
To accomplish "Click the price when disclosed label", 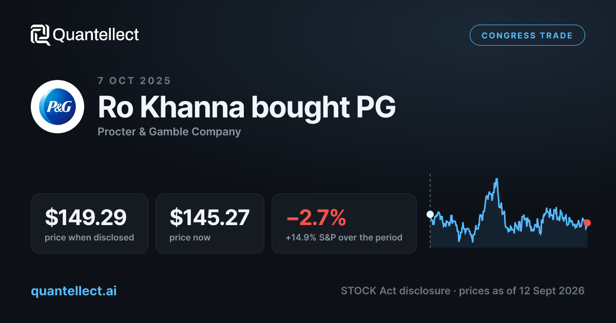I will tap(89, 237).
